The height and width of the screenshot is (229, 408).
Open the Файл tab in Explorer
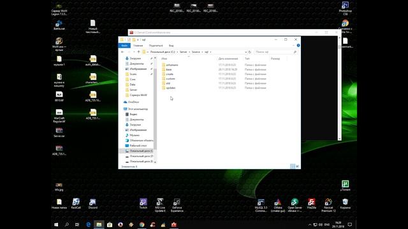click(x=124, y=46)
